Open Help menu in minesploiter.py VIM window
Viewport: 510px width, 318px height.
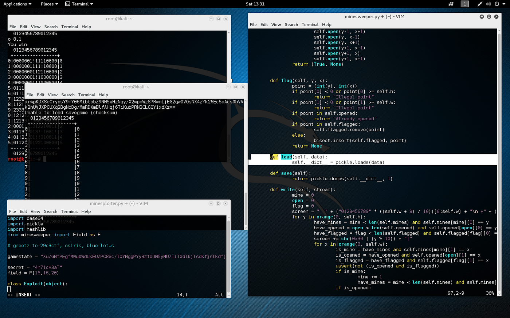86,212
